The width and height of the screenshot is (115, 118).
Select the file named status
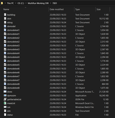tap(10, 115)
